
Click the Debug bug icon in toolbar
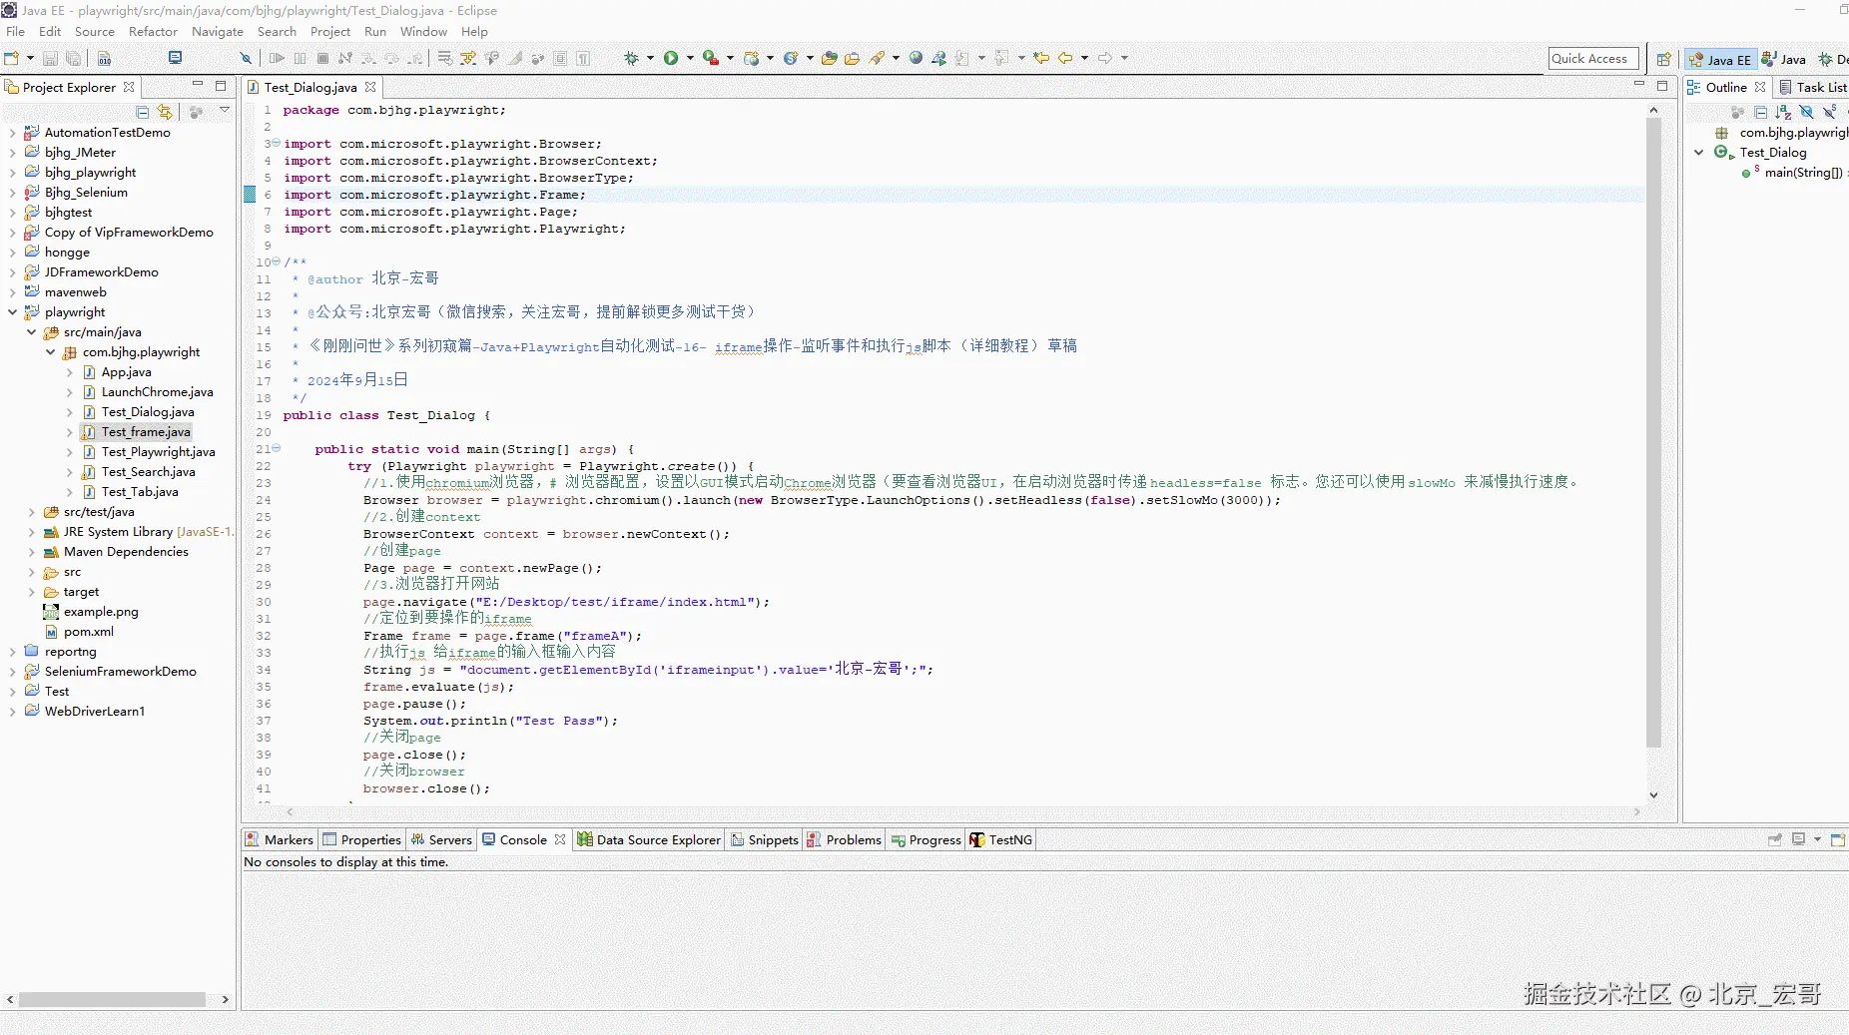pyautogui.click(x=631, y=58)
